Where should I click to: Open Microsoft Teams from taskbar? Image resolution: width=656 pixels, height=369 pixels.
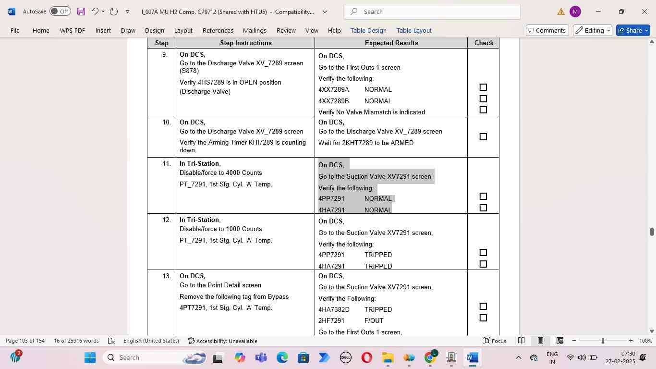[x=261, y=357]
